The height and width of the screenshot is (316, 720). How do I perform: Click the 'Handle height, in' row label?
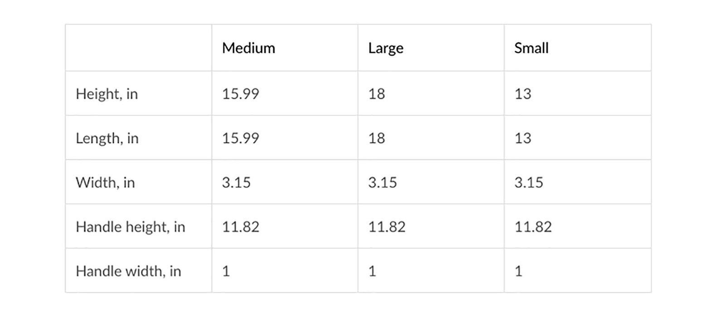coord(131,227)
